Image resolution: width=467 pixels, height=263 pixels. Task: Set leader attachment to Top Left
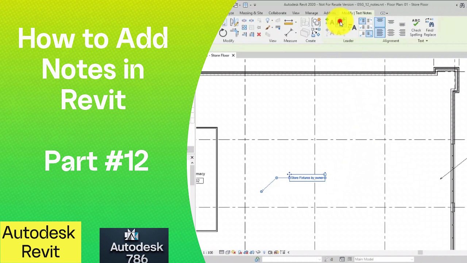click(x=362, y=21)
